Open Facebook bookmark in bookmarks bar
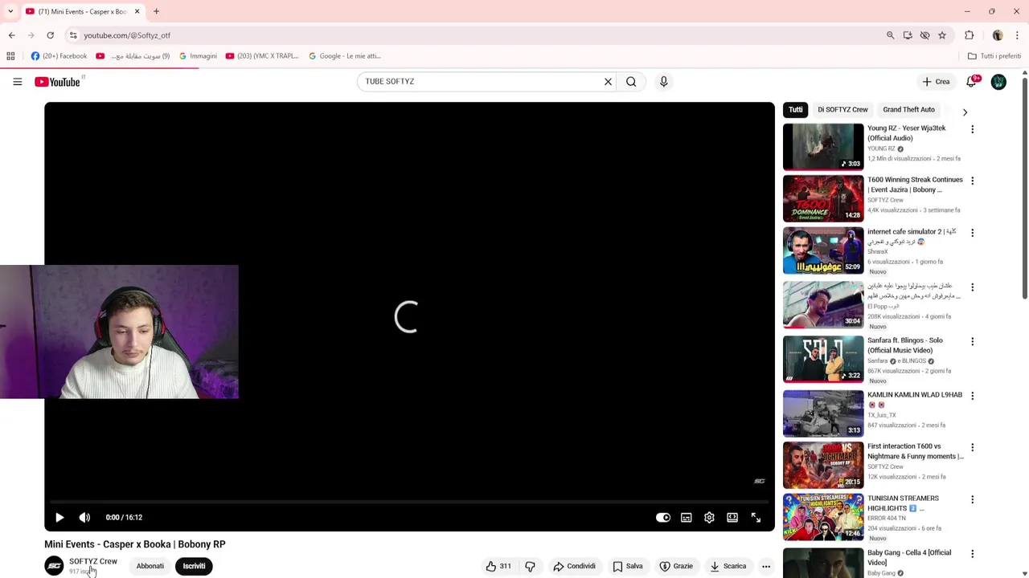 (59, 56)
